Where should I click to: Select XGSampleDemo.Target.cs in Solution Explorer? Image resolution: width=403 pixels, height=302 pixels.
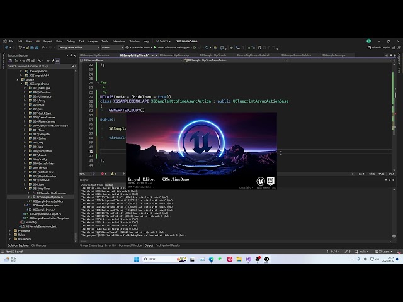[x=45, y=214]
